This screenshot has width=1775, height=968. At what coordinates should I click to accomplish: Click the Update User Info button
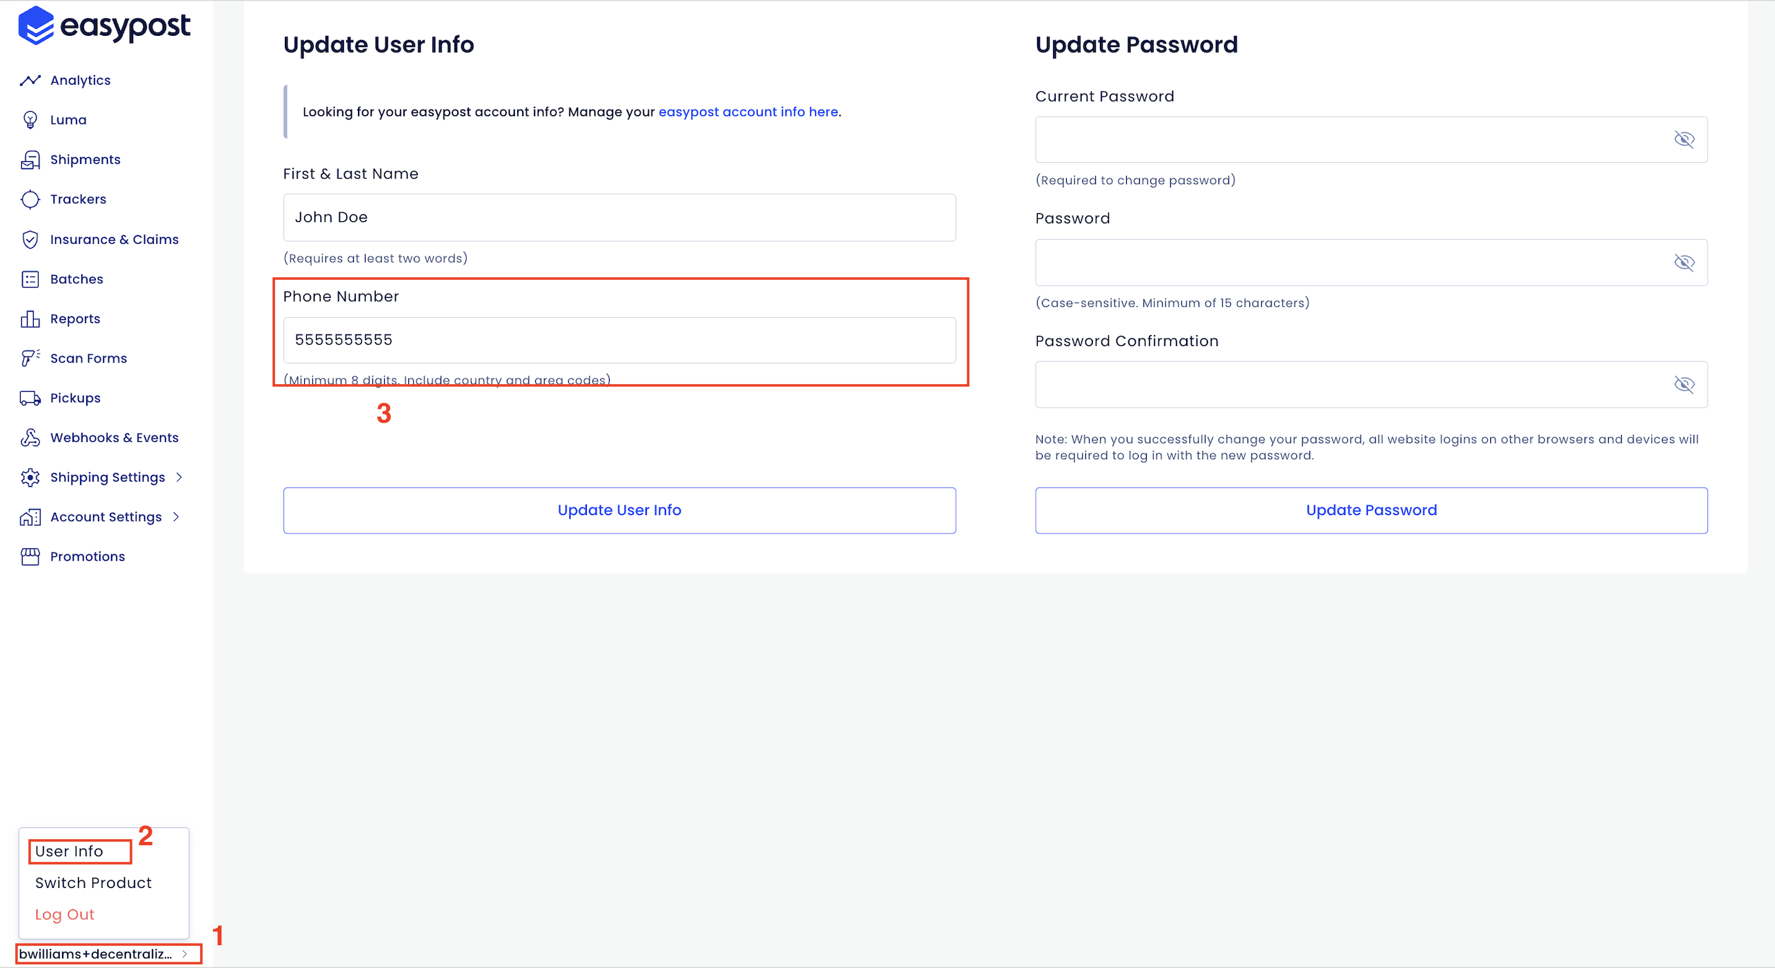(x=619, y=510)
